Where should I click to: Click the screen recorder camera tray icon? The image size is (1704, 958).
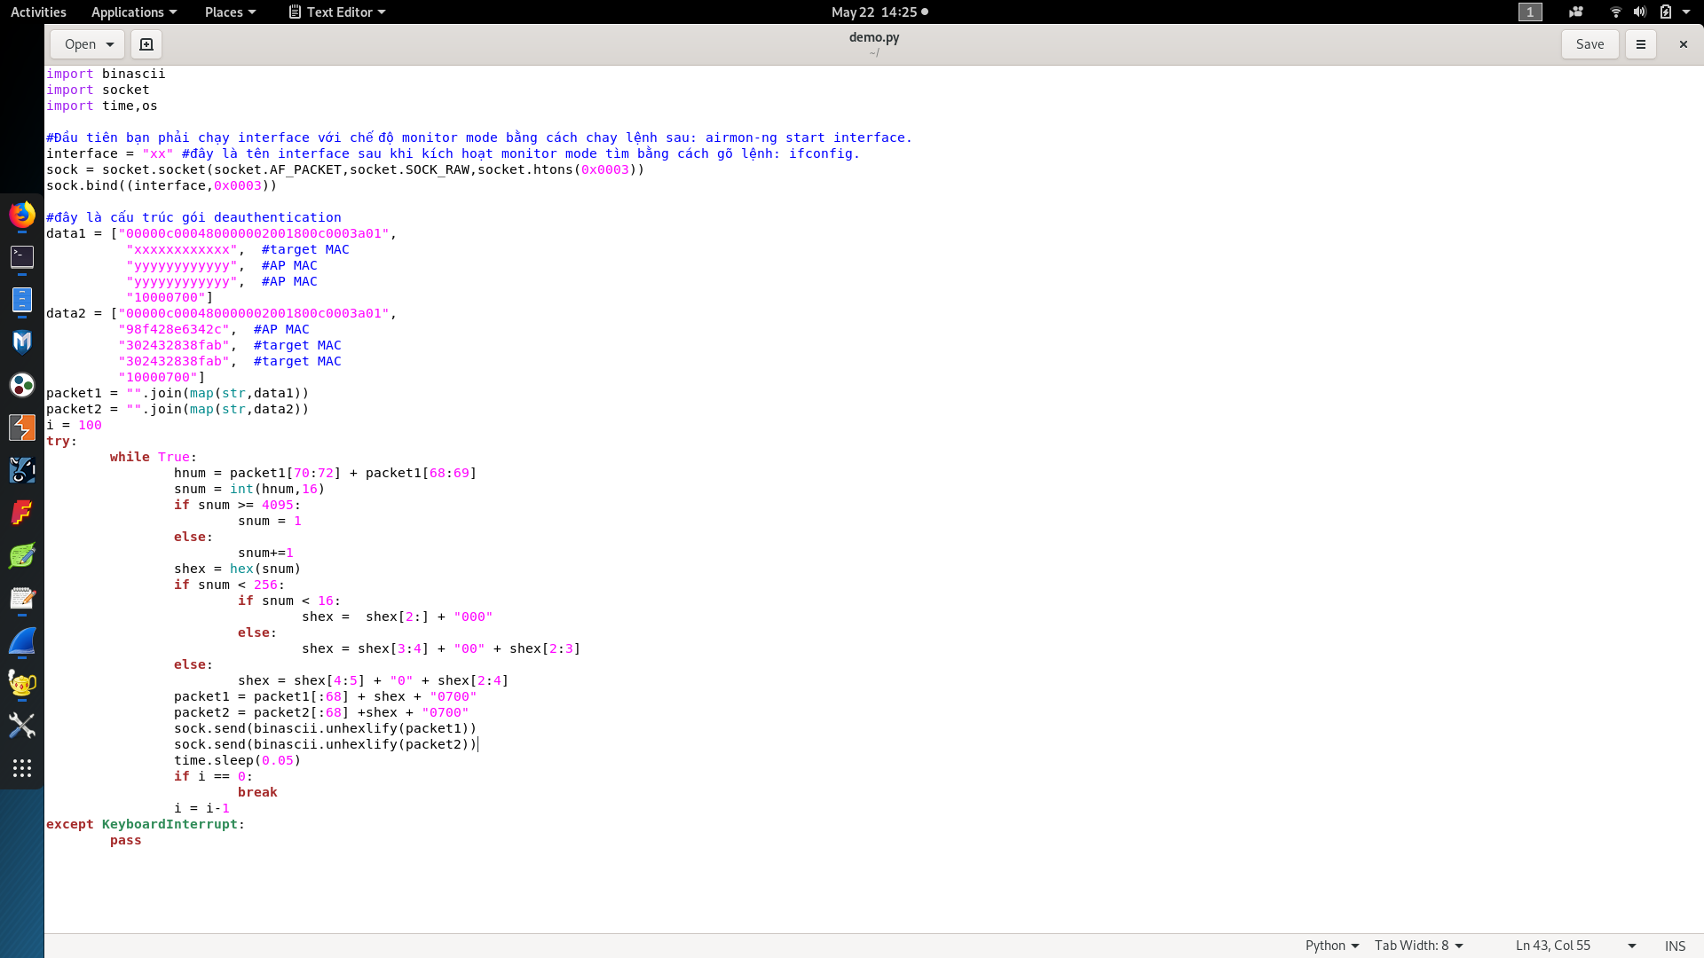tap(1576, 12)
